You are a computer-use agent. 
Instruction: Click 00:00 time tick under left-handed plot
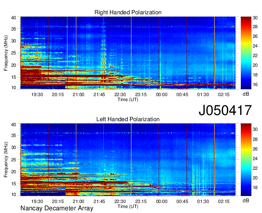coord(161,201)
